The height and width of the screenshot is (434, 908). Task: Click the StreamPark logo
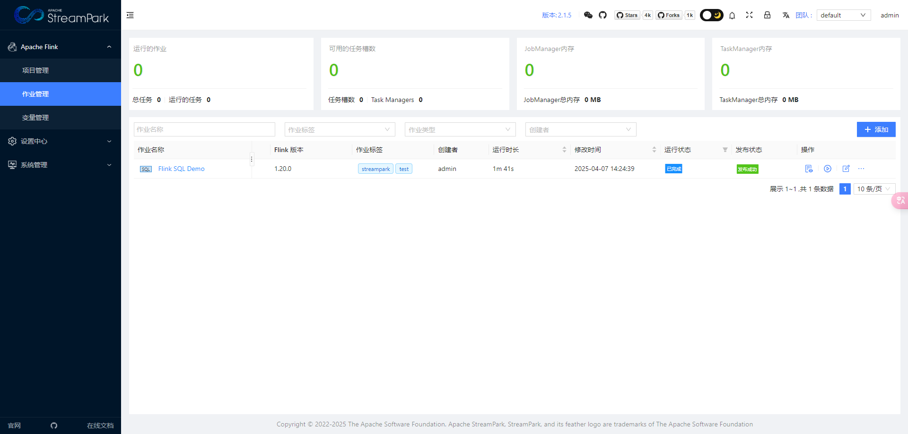(61, 15)
